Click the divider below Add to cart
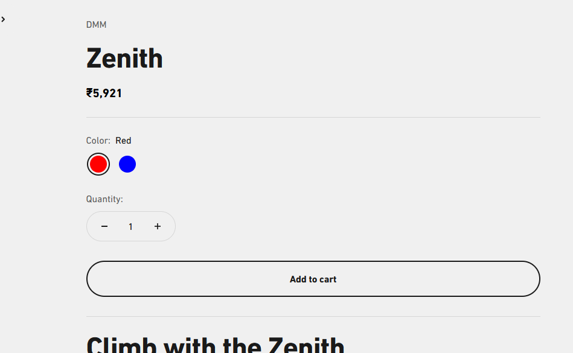 313,316
